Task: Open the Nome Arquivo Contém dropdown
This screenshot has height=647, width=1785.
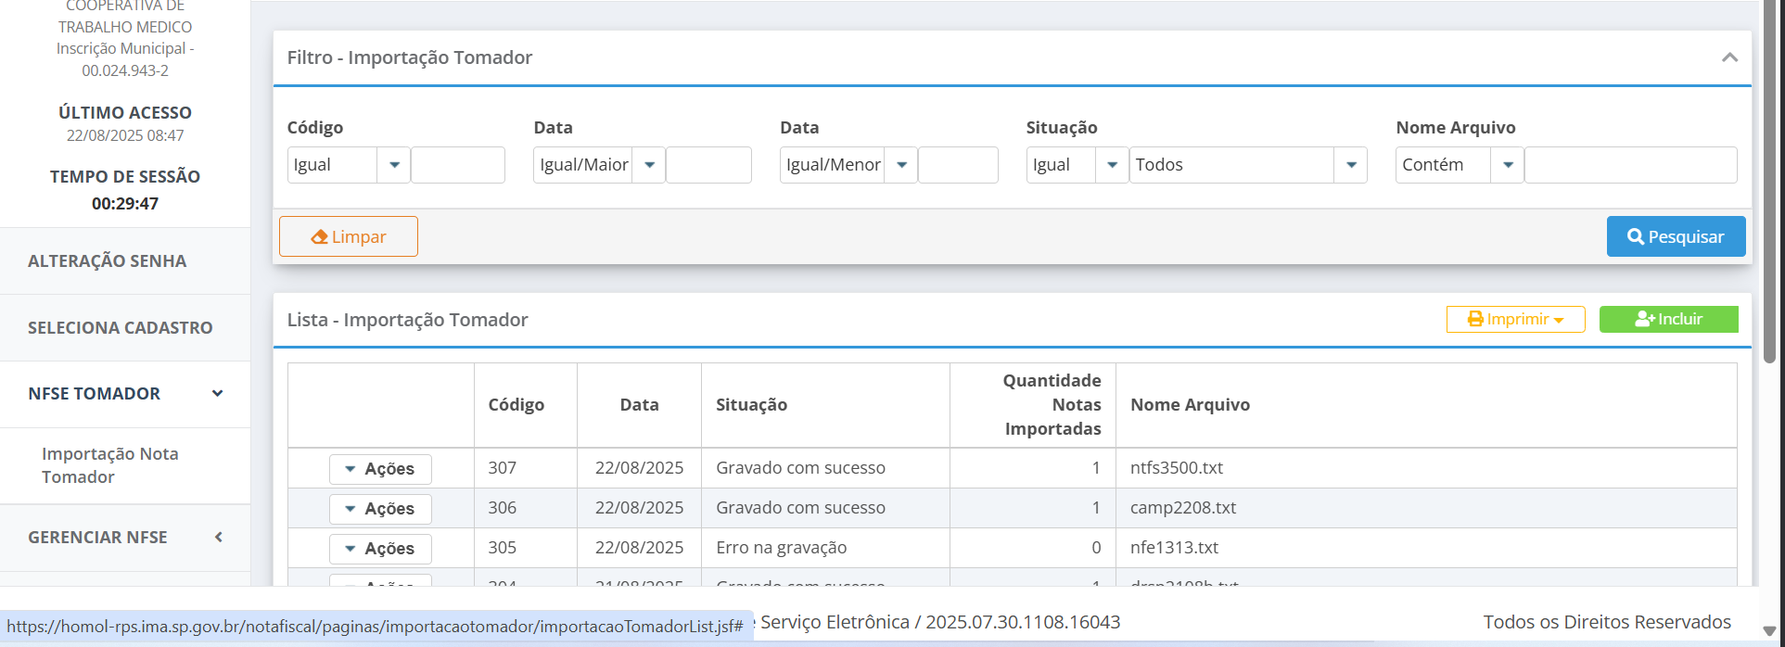Action: click(x=1508, y=165)
